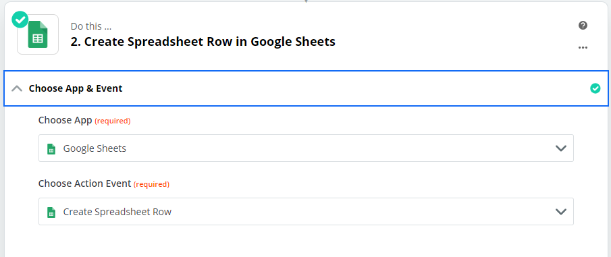Click the connector arrow above the step
The height and width of the screenshot is (257, 611).
[306, 1]
